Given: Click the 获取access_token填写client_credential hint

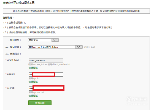Looking at the screenshot, I should (49, 64).
